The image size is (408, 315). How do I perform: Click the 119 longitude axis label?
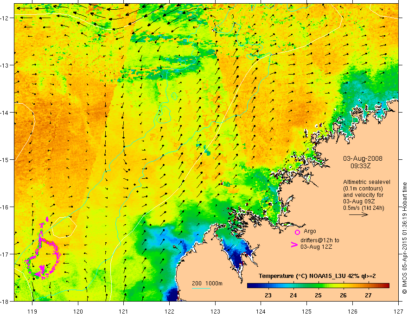[x=32, y=311]
